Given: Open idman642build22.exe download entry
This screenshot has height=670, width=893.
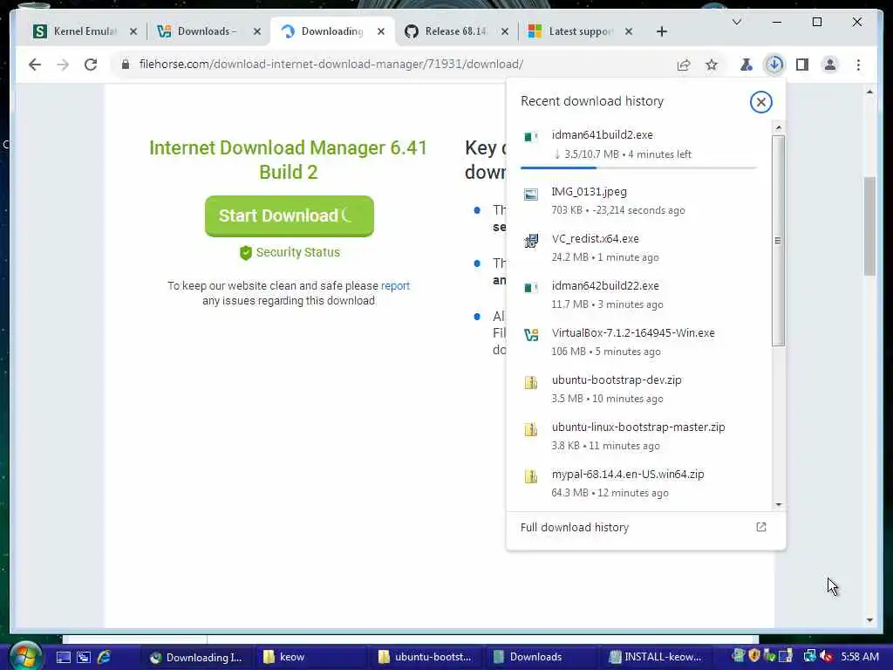Looking at the screenshot, I should pyautogui.click(x=638, y=295).
